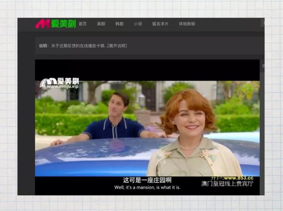Image resolution: width=283 pixels, height=211 pixels.
Task: Click the notice text 关于近期反馈的在线播放卡顿
Action: click(78, 46)
